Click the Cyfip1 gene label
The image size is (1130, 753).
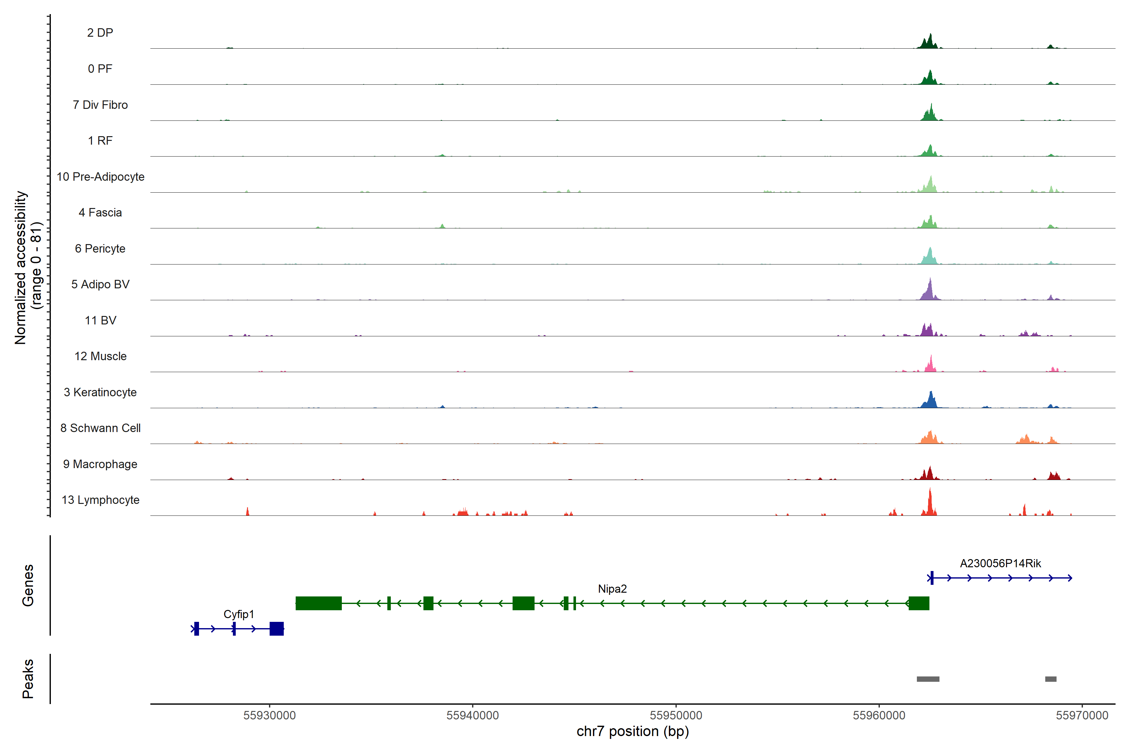point(239,614)
